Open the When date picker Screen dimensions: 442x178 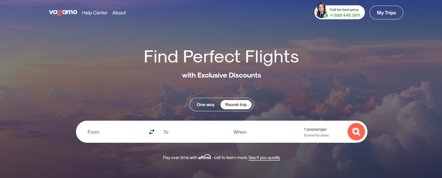(x=260, y=132)
